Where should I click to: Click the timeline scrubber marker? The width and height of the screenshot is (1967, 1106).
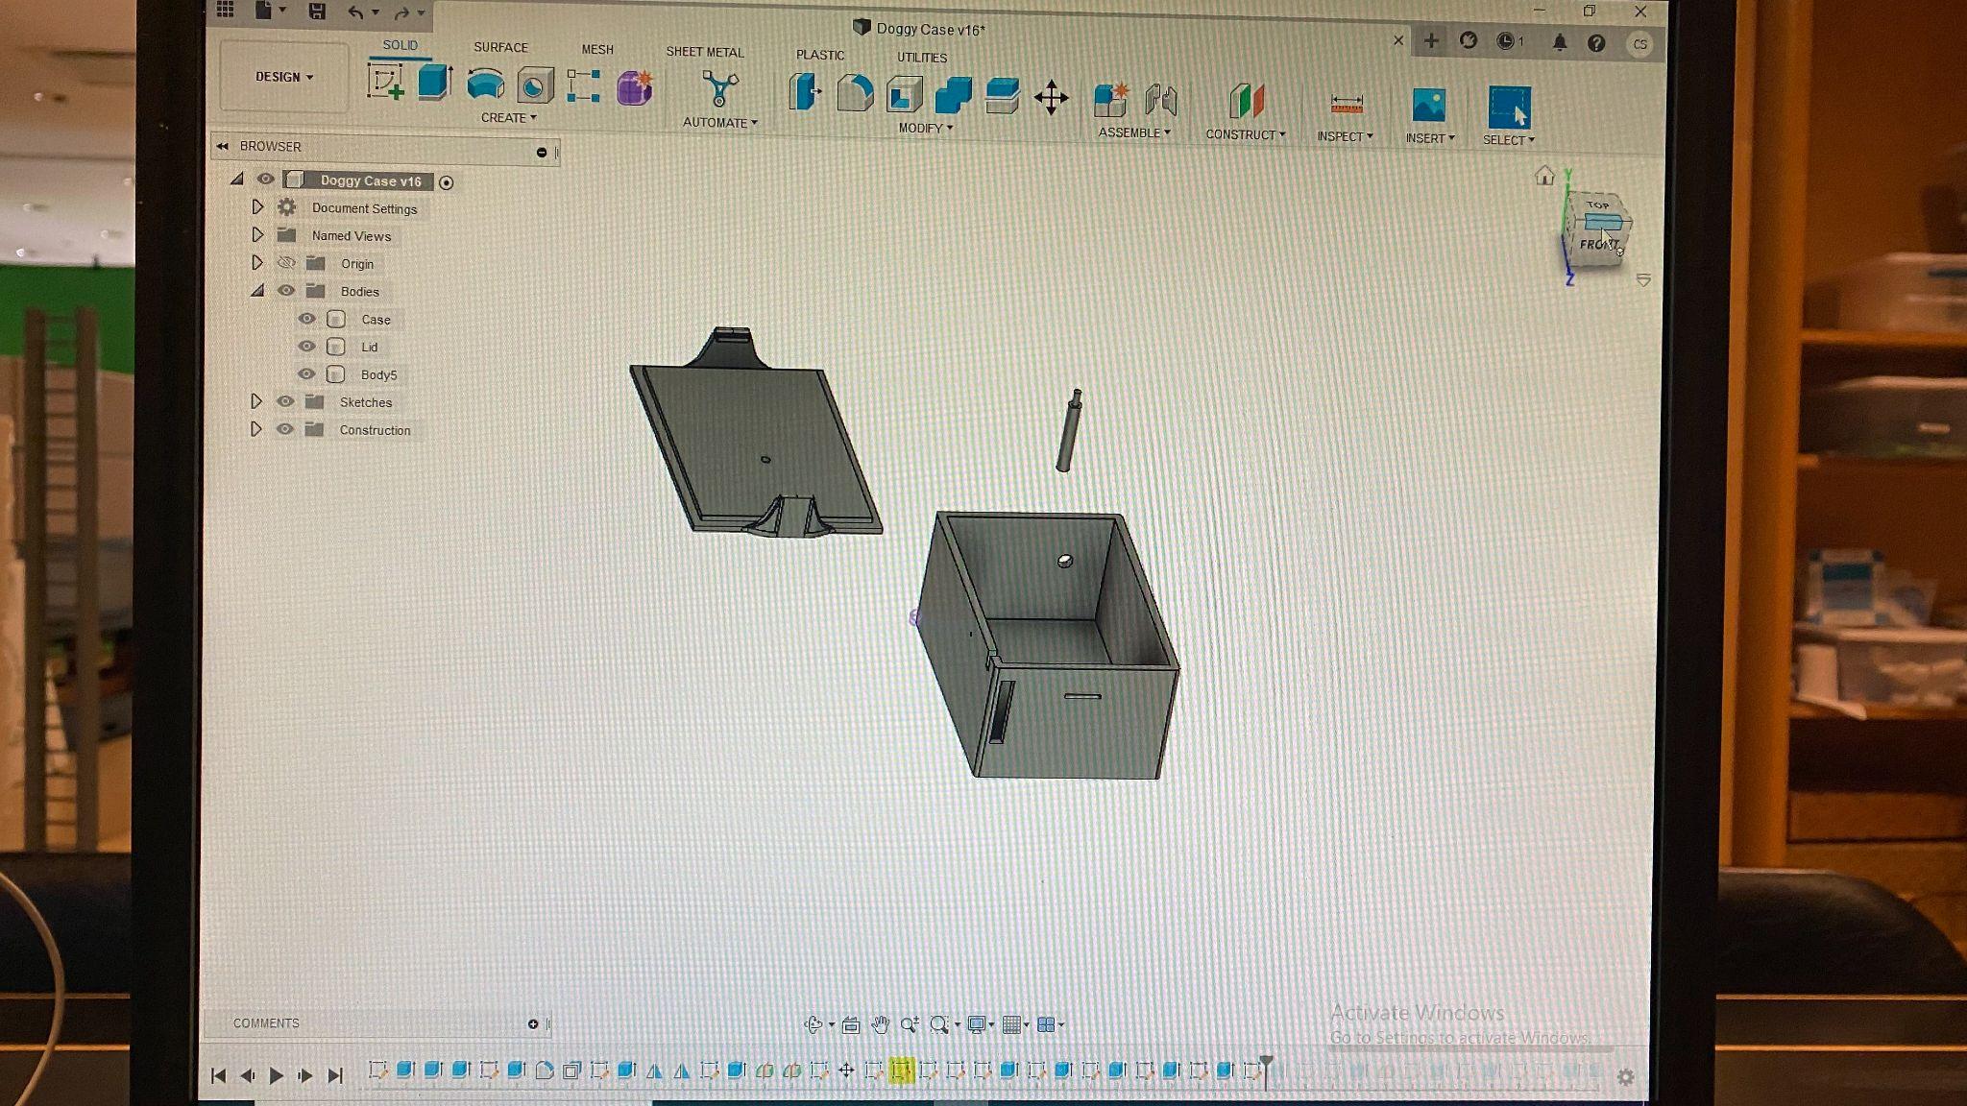[x=1267, y=1064]
